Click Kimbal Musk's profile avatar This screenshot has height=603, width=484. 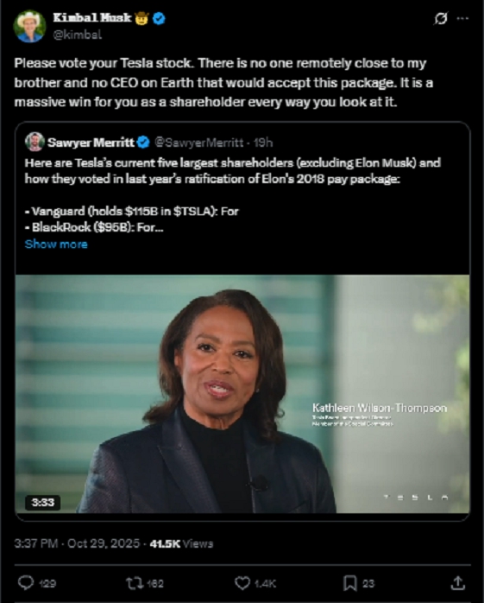29,26
